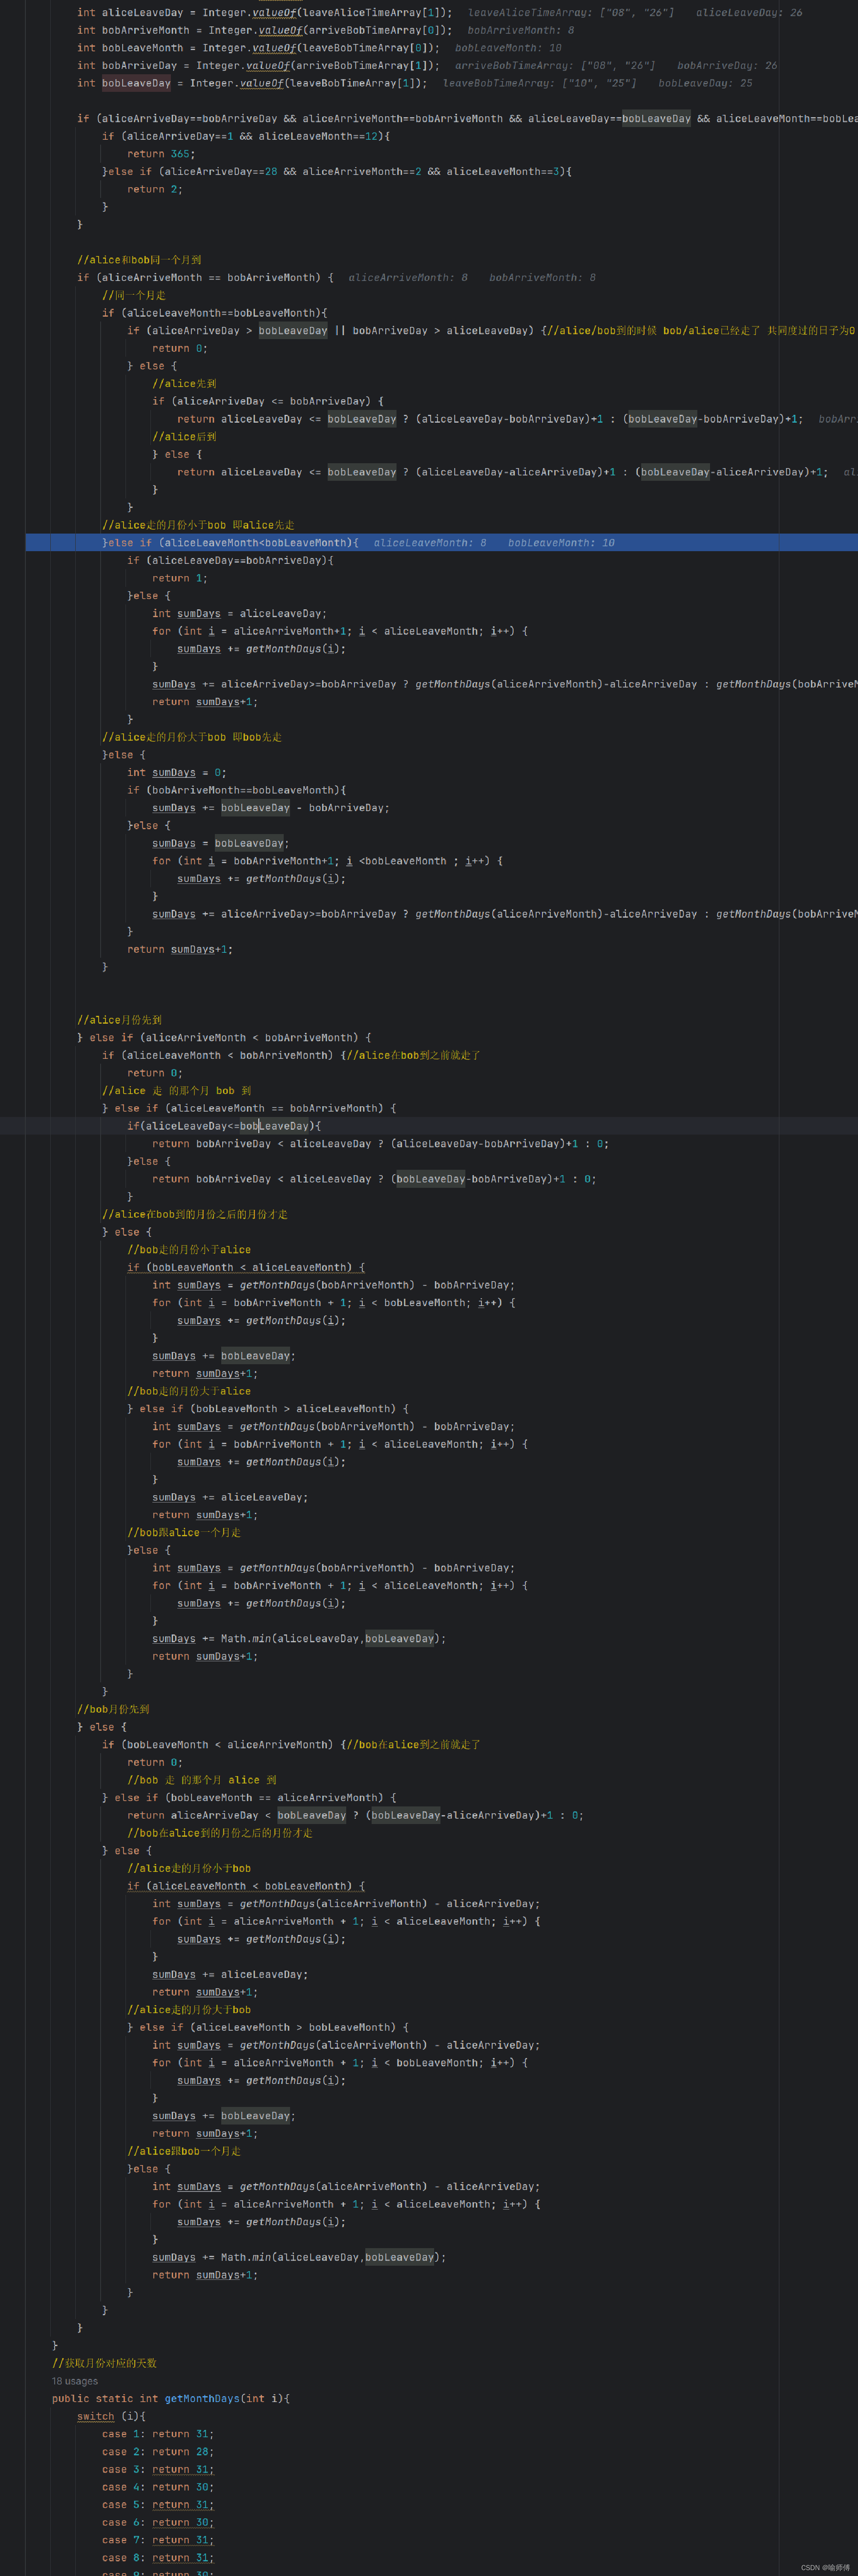
Task: Click the comment '//bob月份先到'
Action: 113,1709
